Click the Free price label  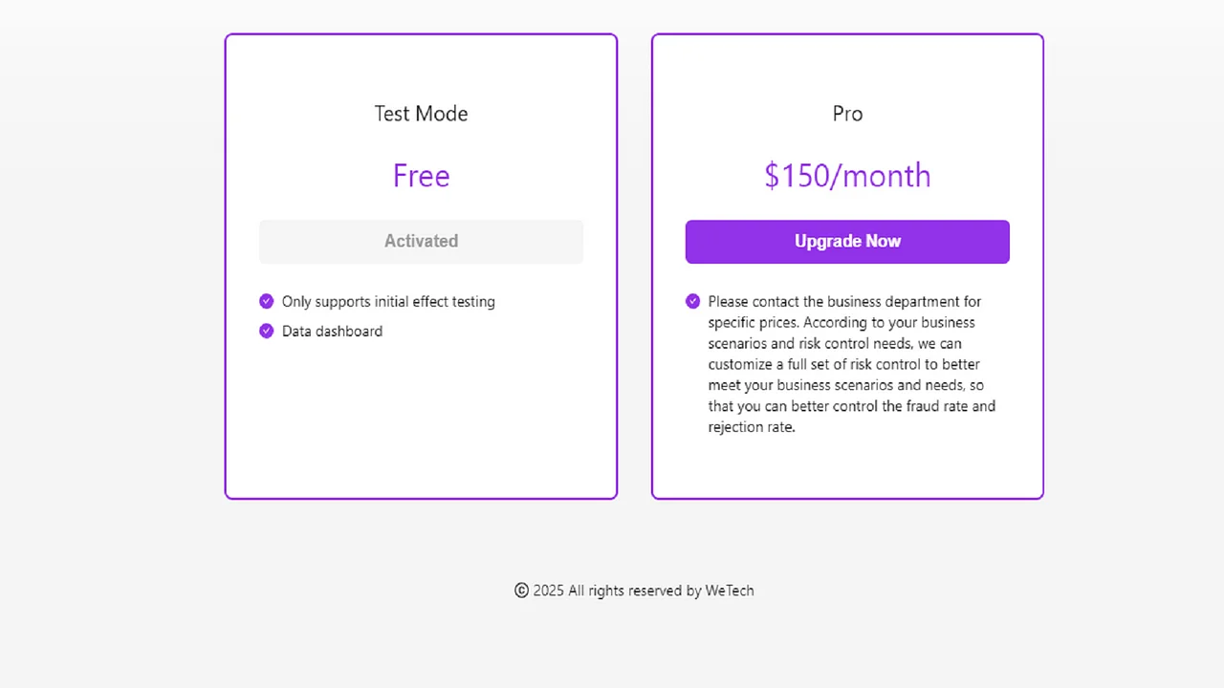421,176
